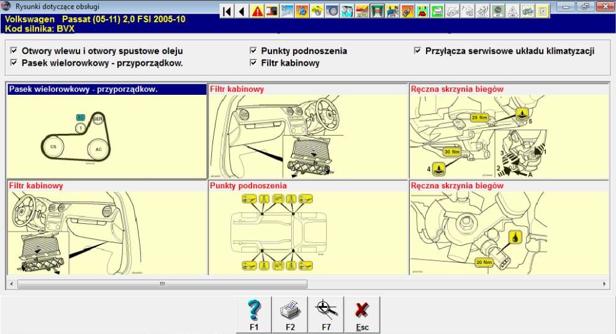This screenshot has height=334, width=616.
Task: Open the Pasek wielorowkowy belt routing drawing
Action: pos(107,131)
